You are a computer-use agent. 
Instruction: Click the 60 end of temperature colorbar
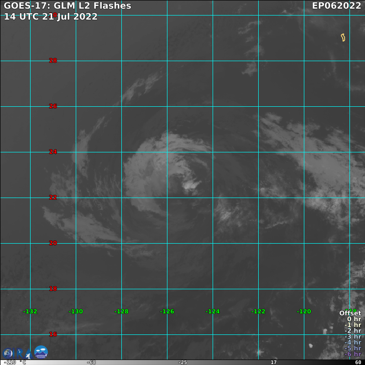click(357, 362)
